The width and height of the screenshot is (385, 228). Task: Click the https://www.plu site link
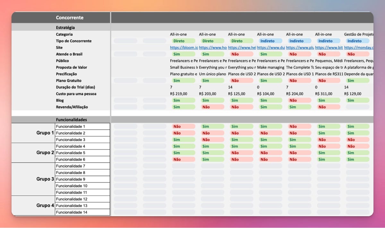coord(300,47)
